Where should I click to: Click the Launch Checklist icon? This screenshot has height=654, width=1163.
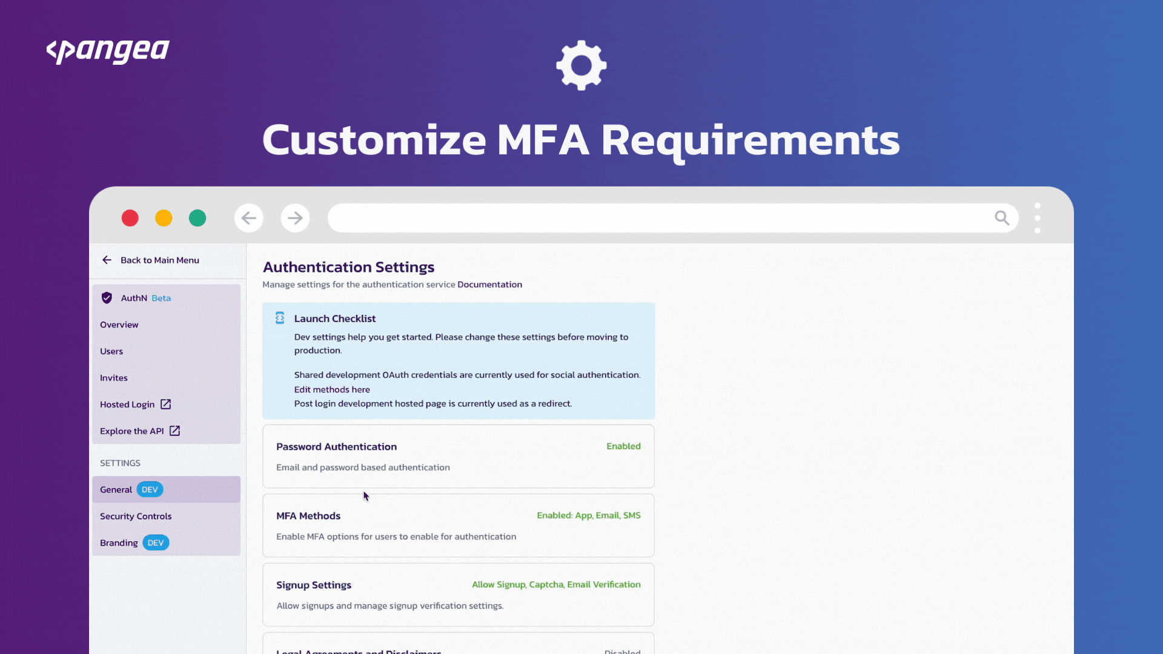[x=280, y=318]
